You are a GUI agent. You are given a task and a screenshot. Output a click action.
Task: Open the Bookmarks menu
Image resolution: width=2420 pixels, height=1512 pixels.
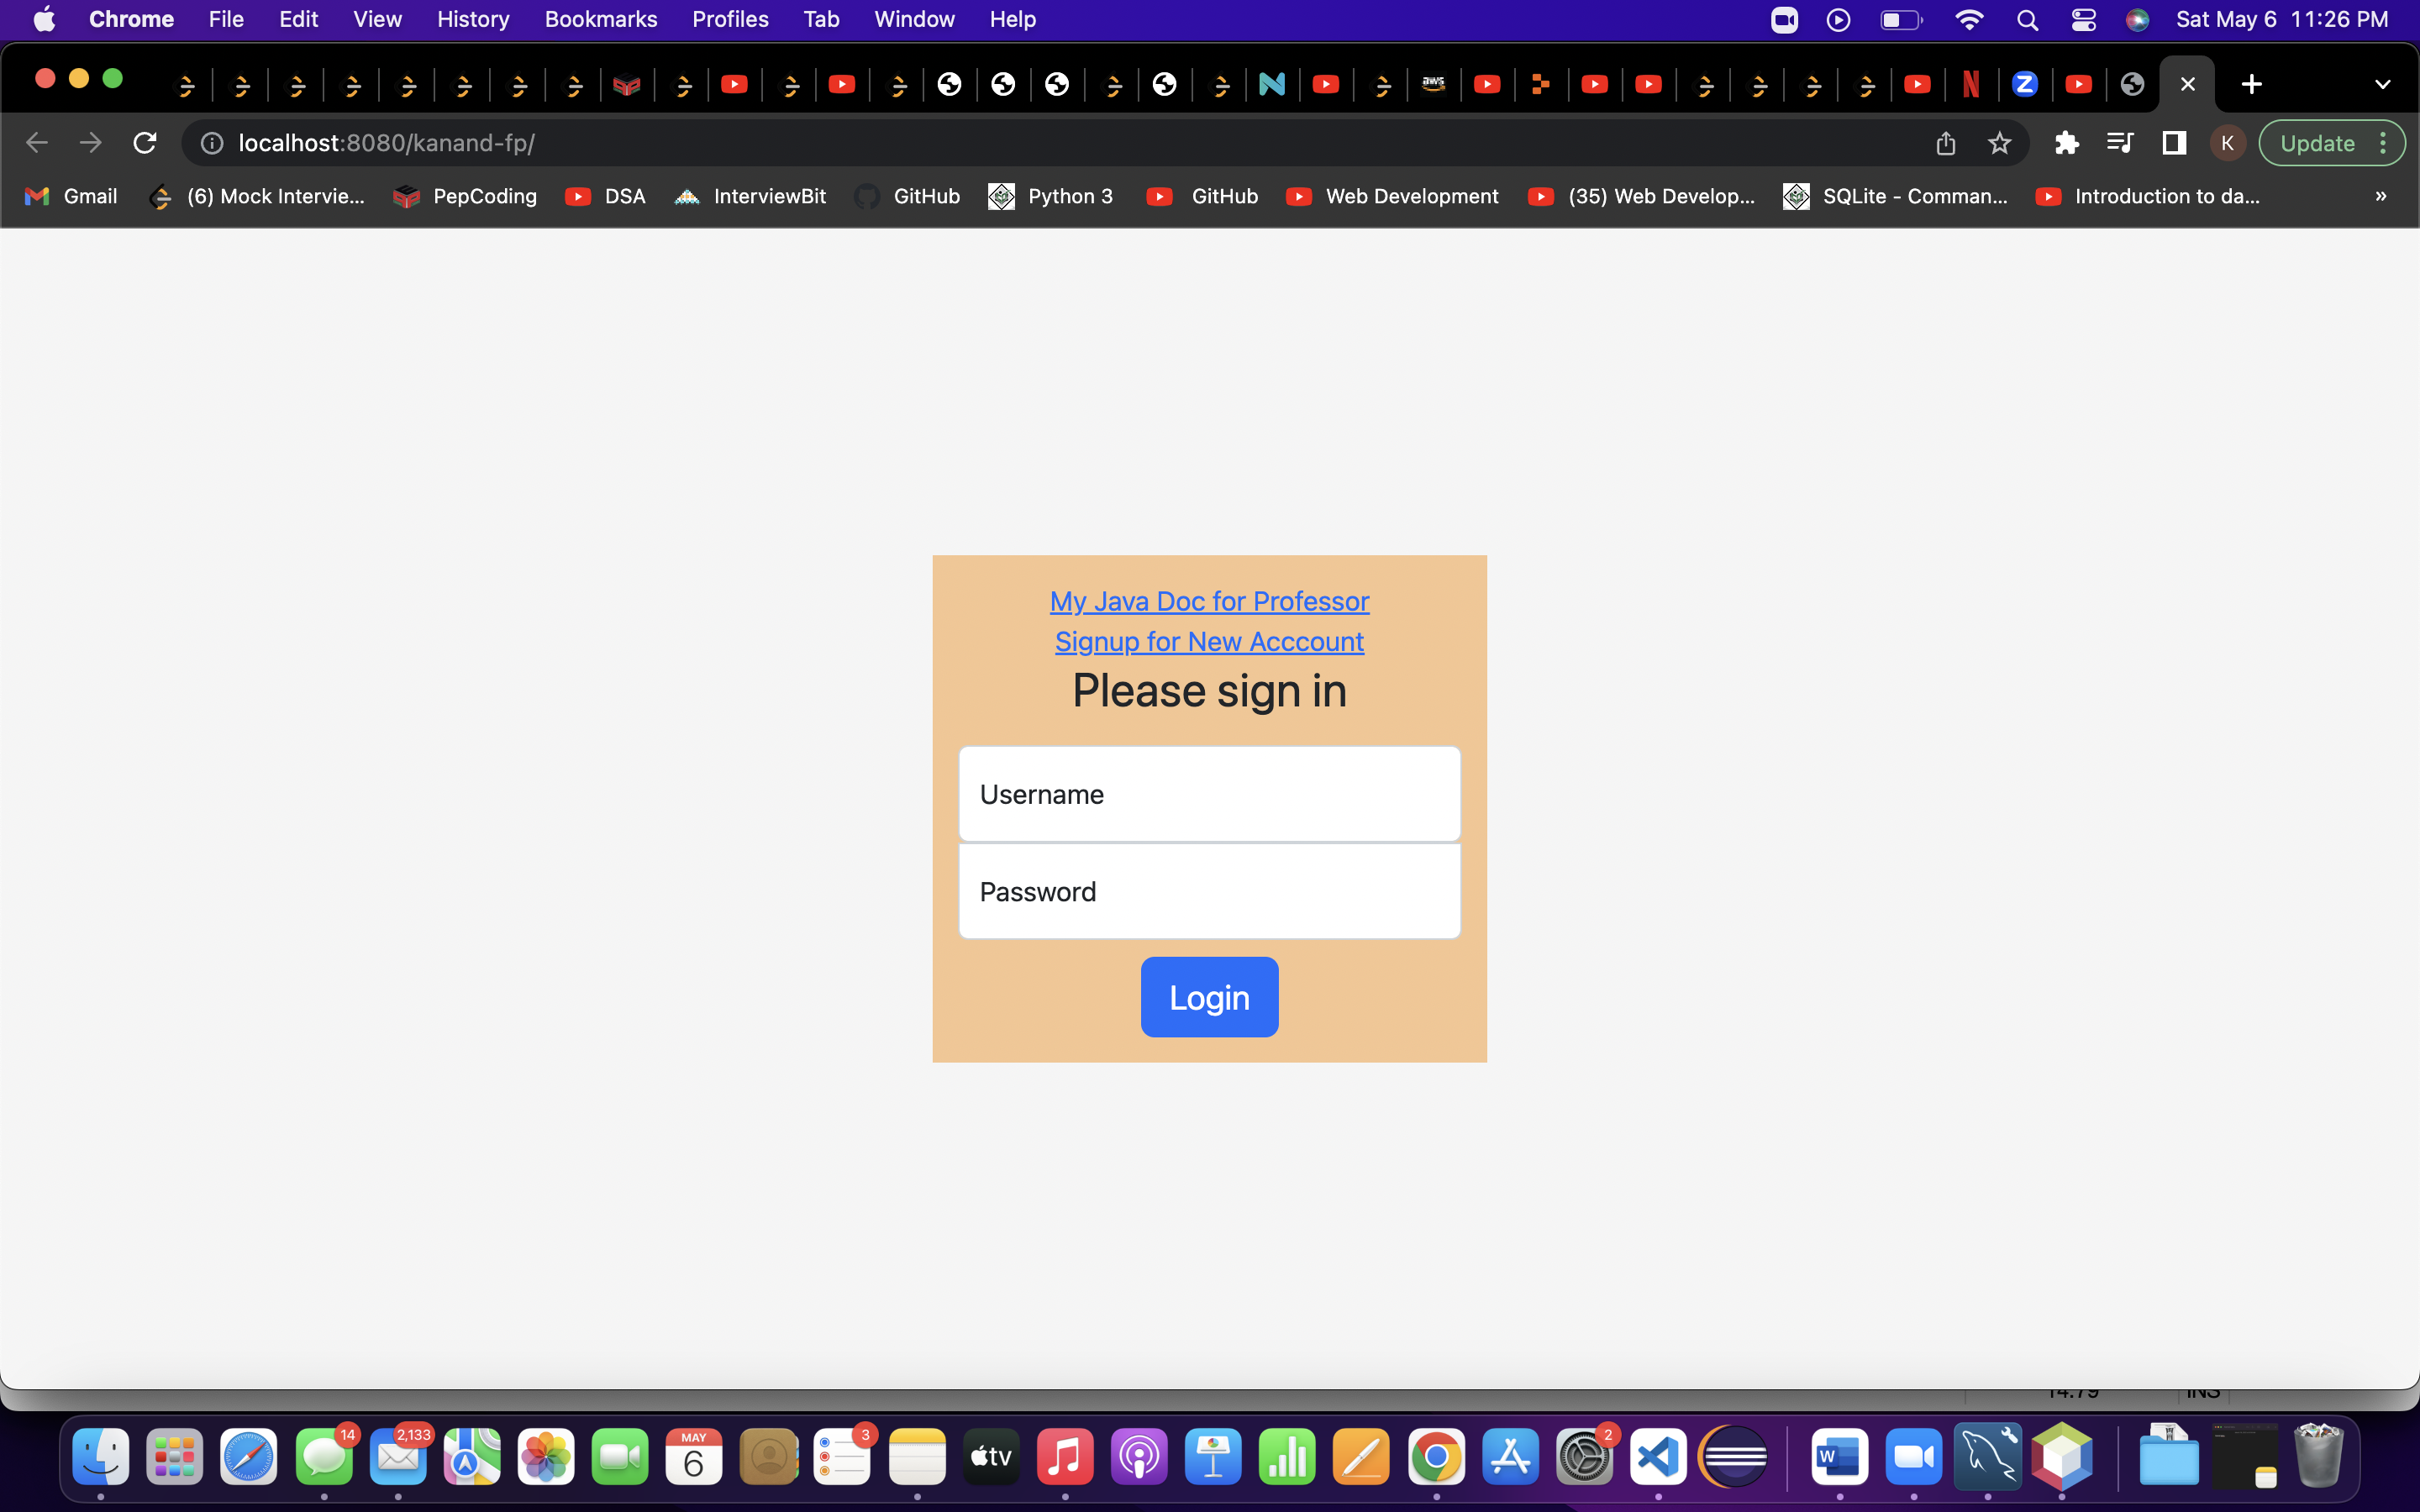[x=600, y=20]
